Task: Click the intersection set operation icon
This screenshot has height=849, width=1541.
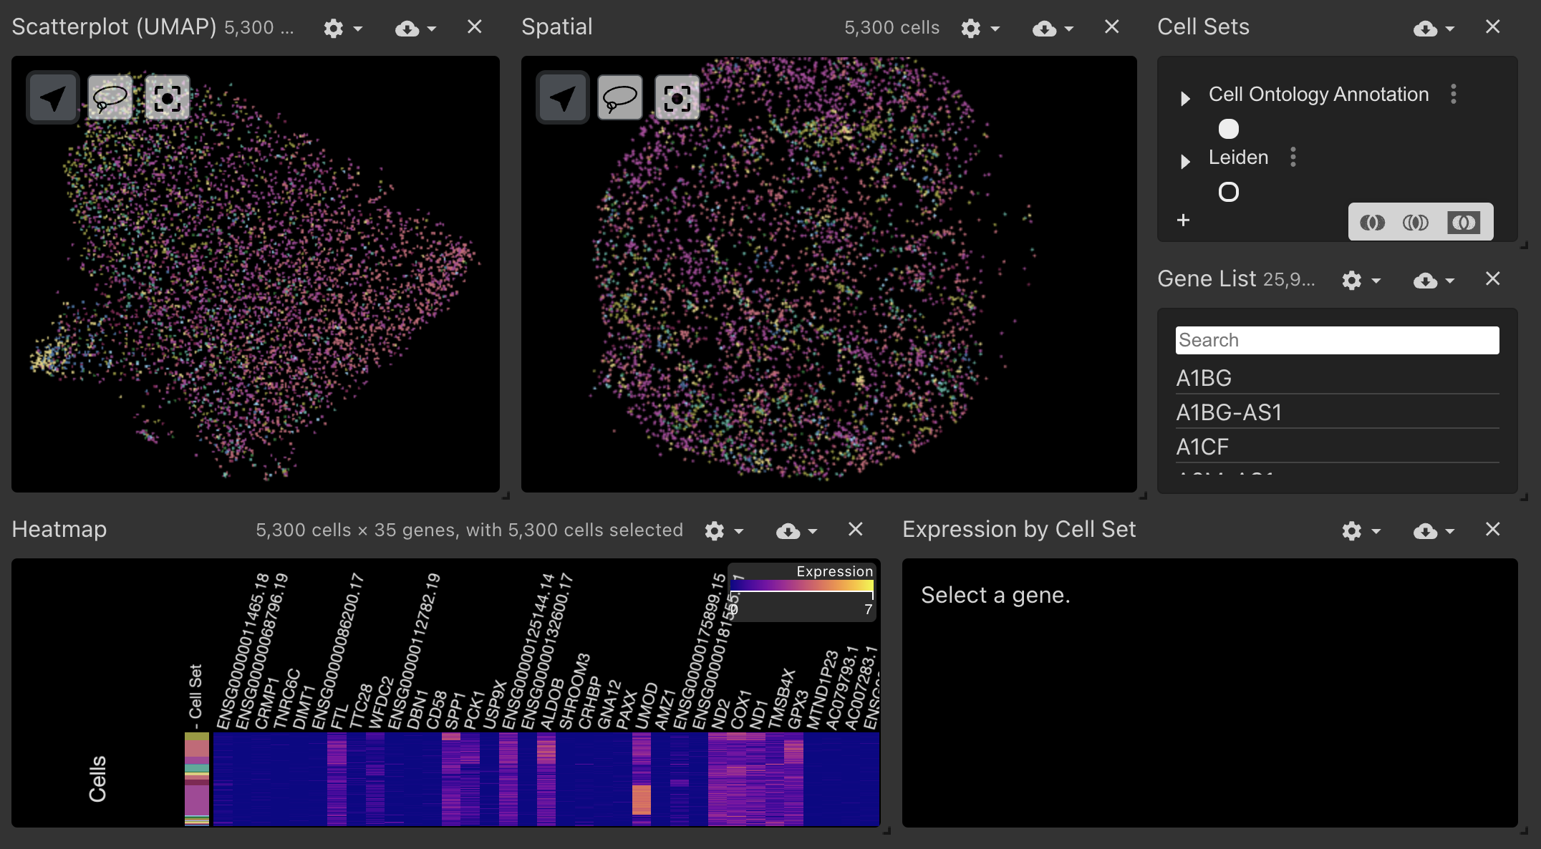Action: tap(1416, 223)
